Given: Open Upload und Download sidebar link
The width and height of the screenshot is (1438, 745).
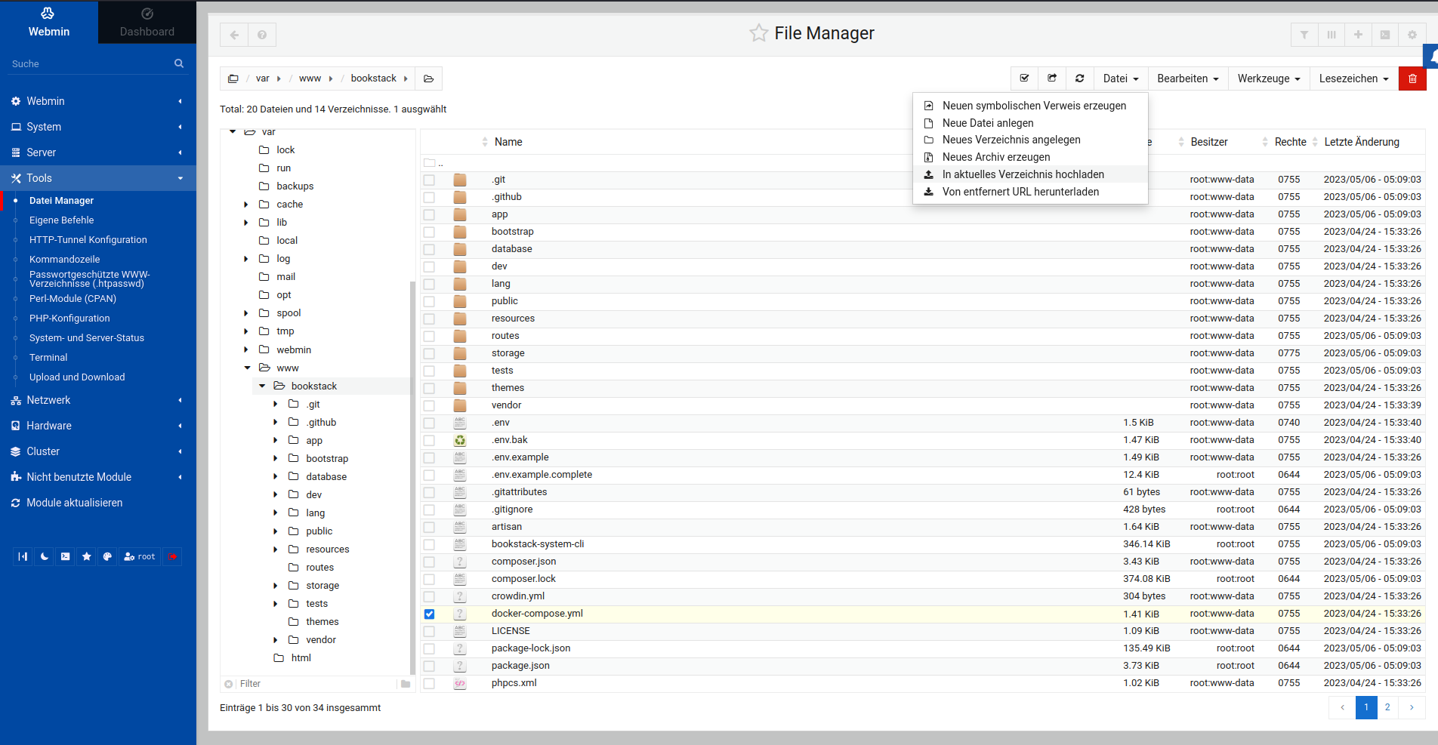Looking at the screenshot, I should [x=77, y=377].
